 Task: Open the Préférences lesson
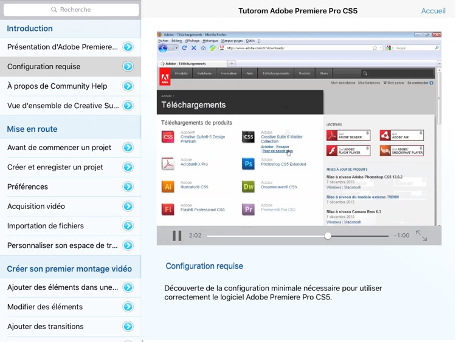(x=71, y=186)
